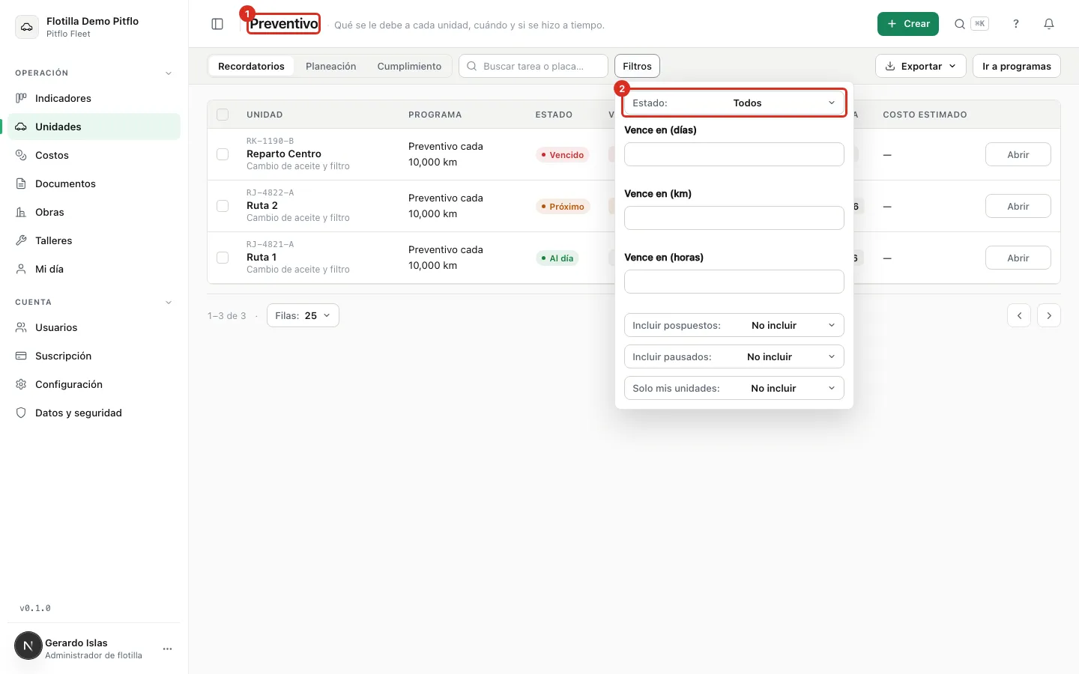Navigate to Obras

94,212
